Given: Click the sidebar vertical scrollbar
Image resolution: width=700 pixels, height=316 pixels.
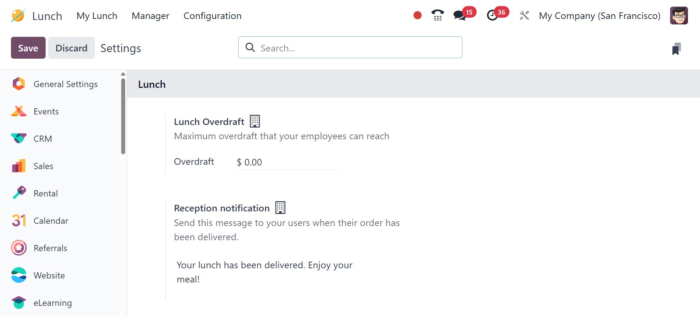Looking at the screenshot, I should (123, 117).
